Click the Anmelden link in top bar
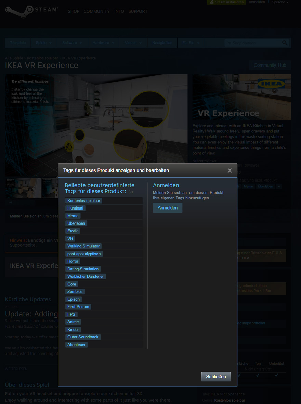This screenshot has height=404, width=301. (257, 2)
